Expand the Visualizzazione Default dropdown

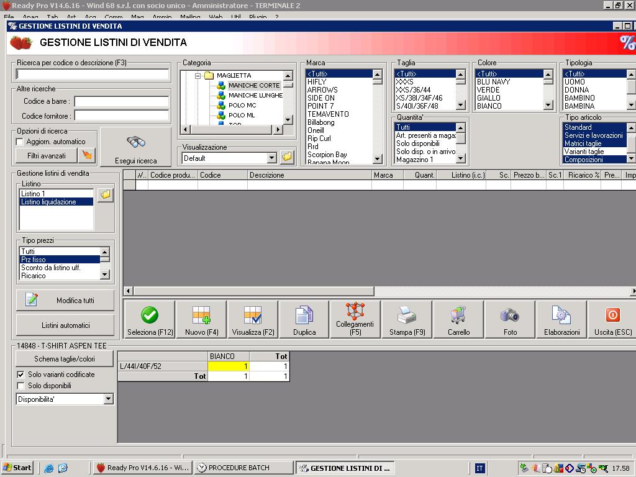271,158
